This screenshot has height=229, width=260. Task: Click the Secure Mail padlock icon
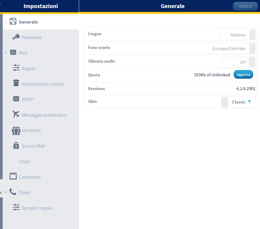pyautogui.click(x=16, y=146)
